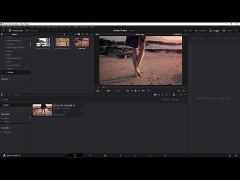Switch to the Cut page icon

click(x=90, y=155)
